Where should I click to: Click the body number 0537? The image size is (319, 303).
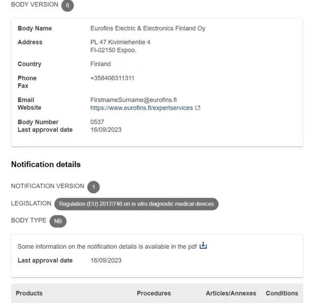97,122
